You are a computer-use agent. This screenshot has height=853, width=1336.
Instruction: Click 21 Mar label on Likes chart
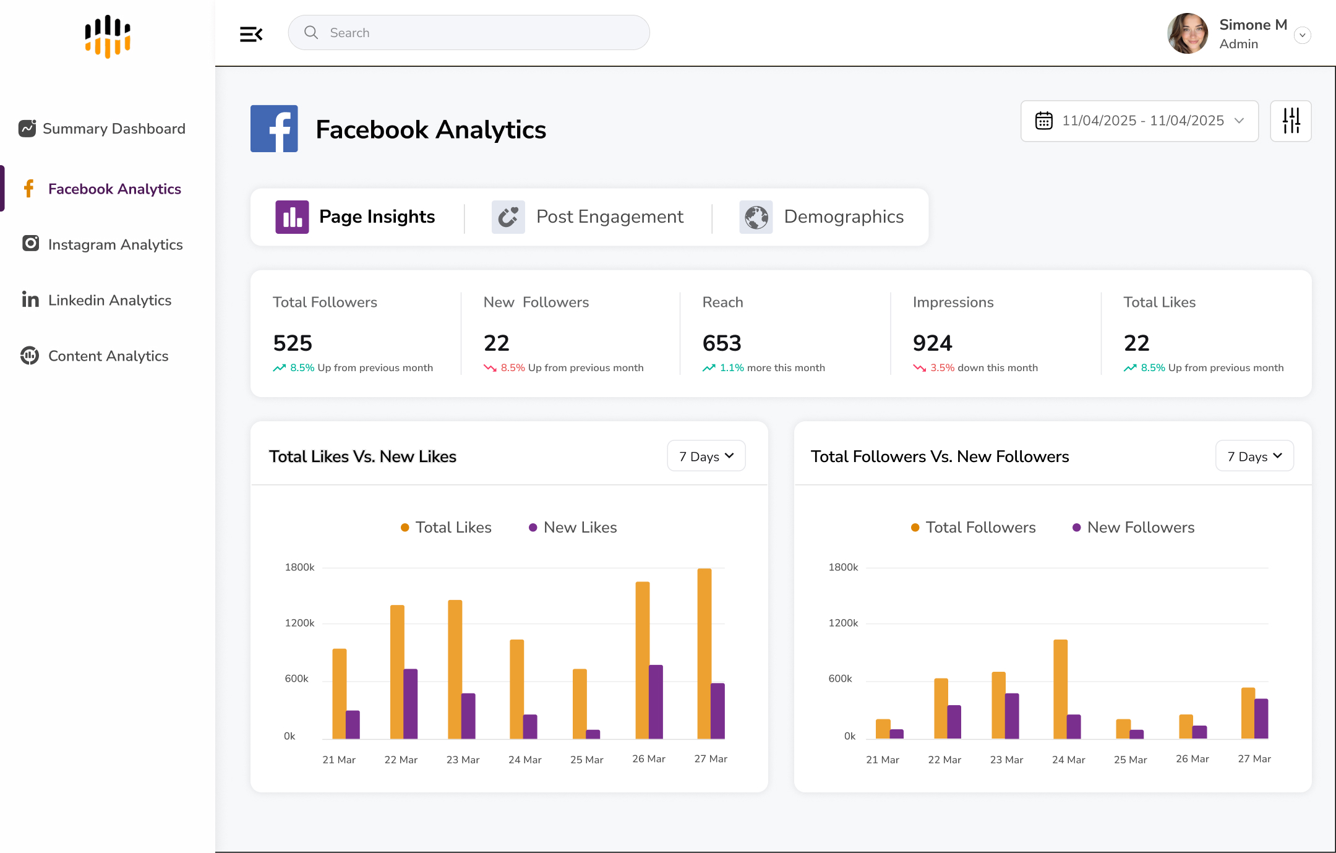tap(339, 760)
